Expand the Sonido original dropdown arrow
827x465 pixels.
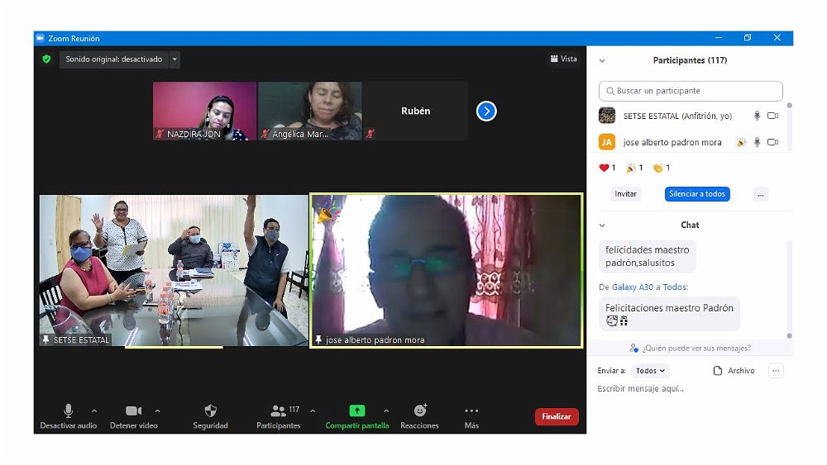pyautogui.click(x=174, y=59)
